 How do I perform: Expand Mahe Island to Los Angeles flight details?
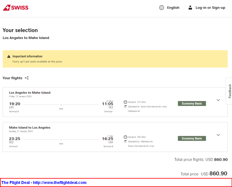click(x=218, y=135)
